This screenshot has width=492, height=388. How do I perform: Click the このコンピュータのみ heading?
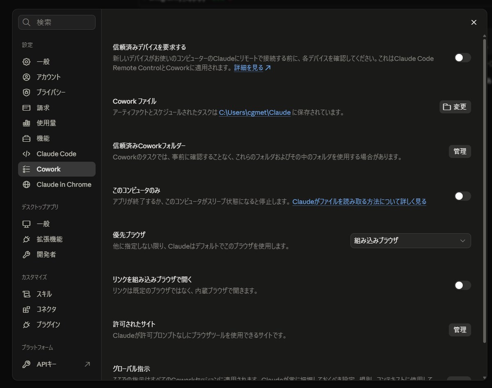(136, 191)
